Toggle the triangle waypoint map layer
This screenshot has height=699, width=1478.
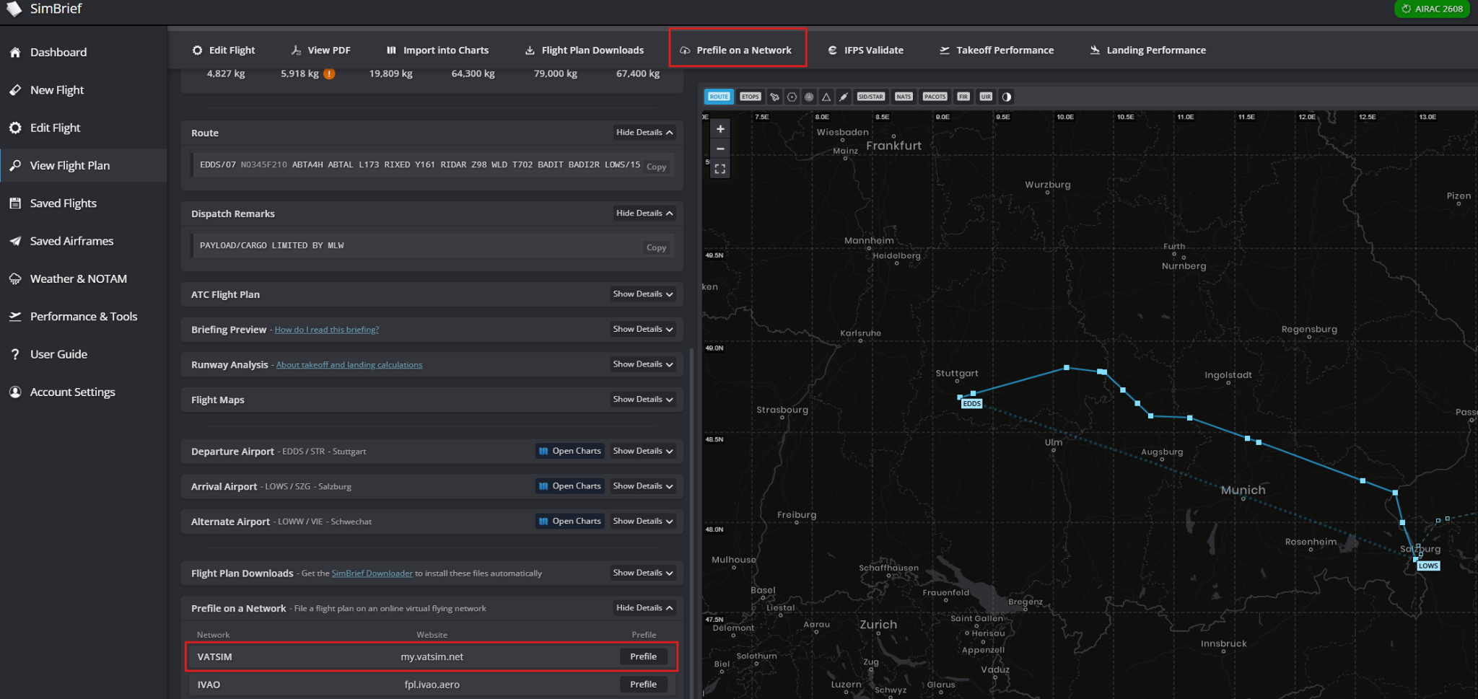tap(826, 97)
